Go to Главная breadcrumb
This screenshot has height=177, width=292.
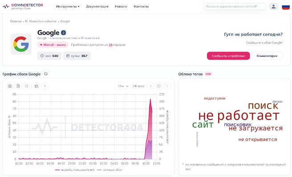tap(16, 21)
